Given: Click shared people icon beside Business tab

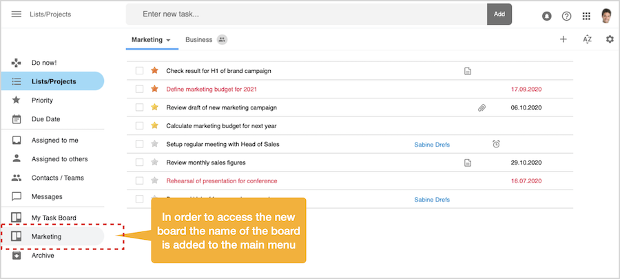Looking at the screenshot, I should tap(222, 39).
